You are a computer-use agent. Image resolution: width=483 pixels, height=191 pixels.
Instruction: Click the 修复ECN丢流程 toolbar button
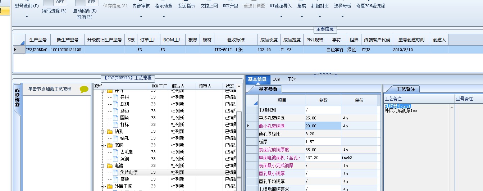tap(370, 6)
